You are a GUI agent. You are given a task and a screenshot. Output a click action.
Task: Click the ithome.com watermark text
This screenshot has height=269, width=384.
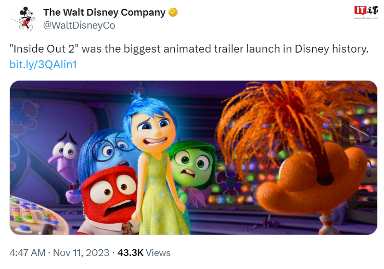click(366, 18)
